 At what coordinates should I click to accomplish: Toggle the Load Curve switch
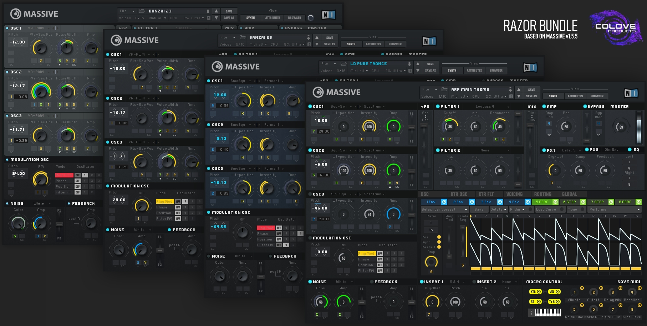point(562,209)
